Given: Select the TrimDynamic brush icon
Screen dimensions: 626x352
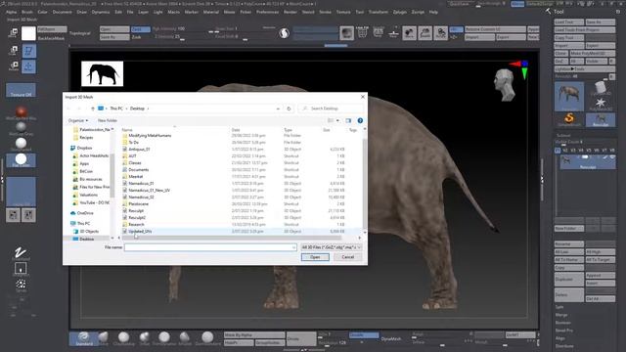Looking at the screenshot, I should pyautogui.click(x=164, y=337).
